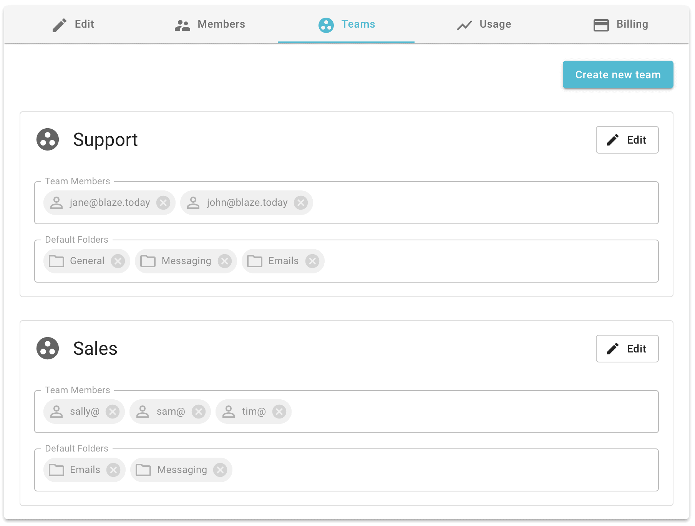Edit the Support team
The image size is (695, 526).
(627, 140)
